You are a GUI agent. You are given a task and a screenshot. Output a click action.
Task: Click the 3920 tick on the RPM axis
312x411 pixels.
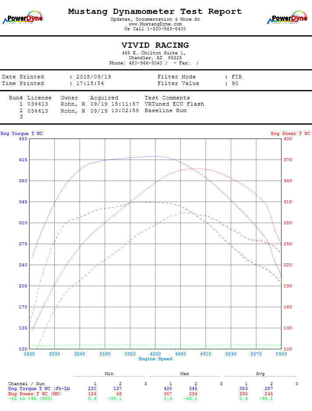(130, 354)
